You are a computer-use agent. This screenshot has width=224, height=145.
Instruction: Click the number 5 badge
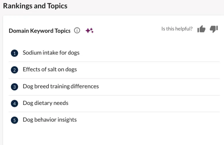pos(14,120)
